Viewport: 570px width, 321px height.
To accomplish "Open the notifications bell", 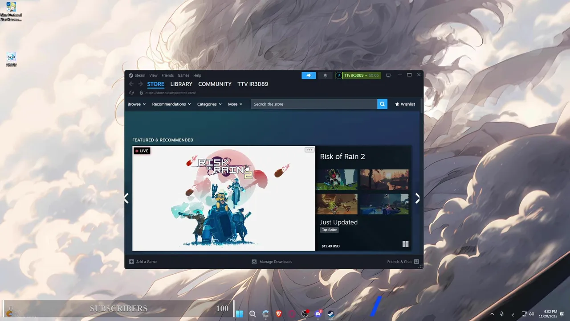I will [325, 75].
